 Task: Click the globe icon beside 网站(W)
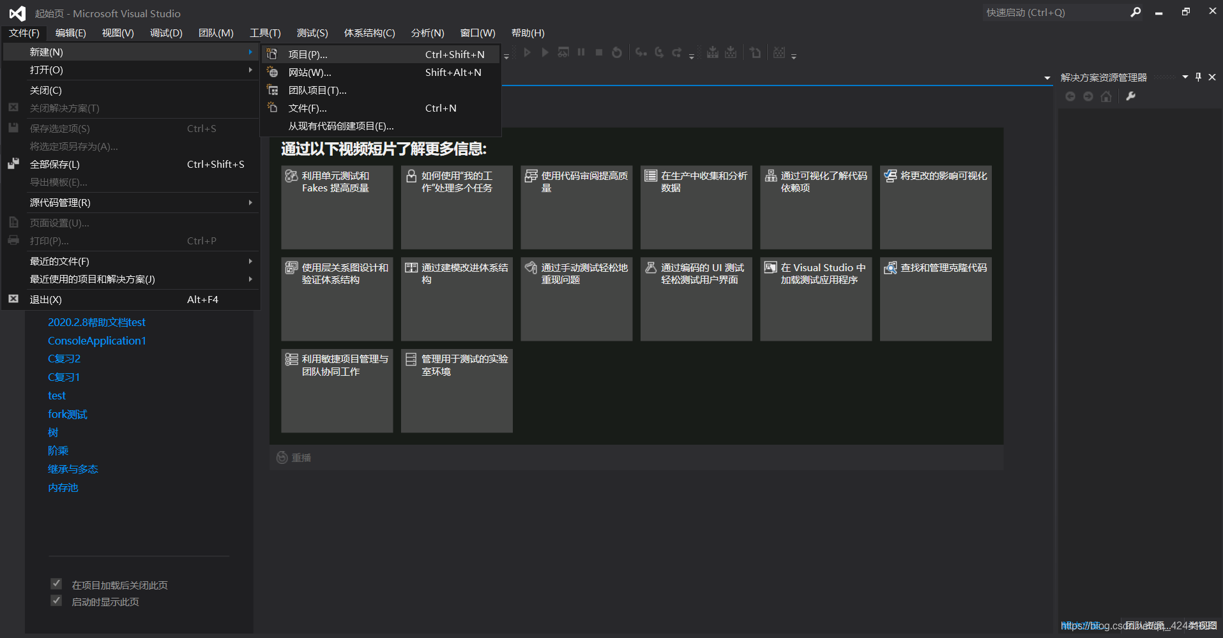(272, 72)
